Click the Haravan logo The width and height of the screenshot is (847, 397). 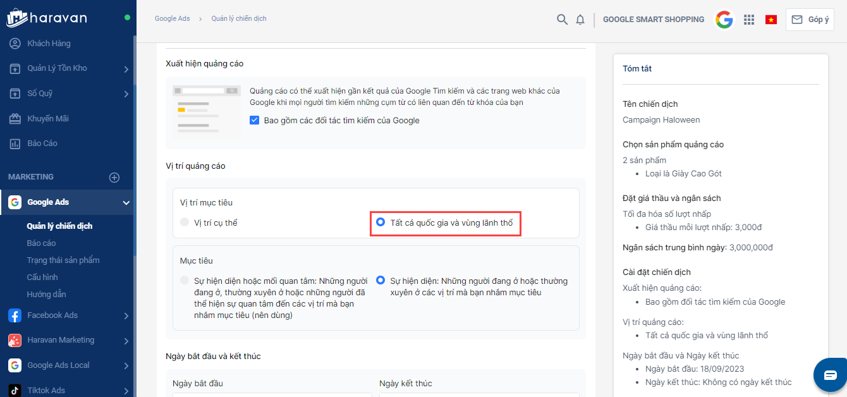click(47, 18)
